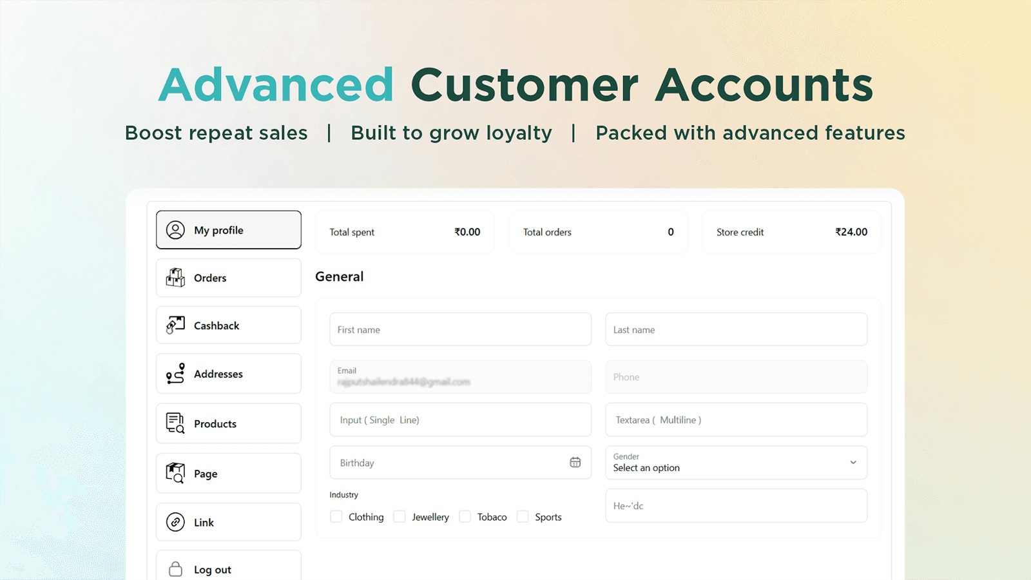The image size is (1031, 580).
Task: Open the Gender selection dropdown
Action: (x=736, y=463)
